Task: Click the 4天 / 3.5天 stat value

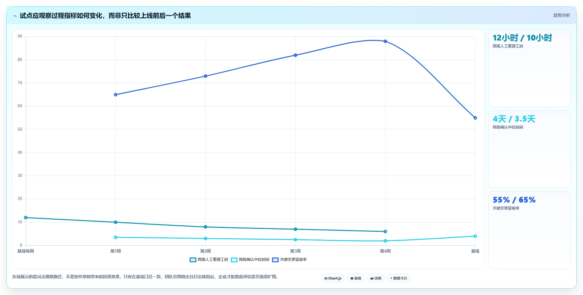Action: (x=514, y=119)
